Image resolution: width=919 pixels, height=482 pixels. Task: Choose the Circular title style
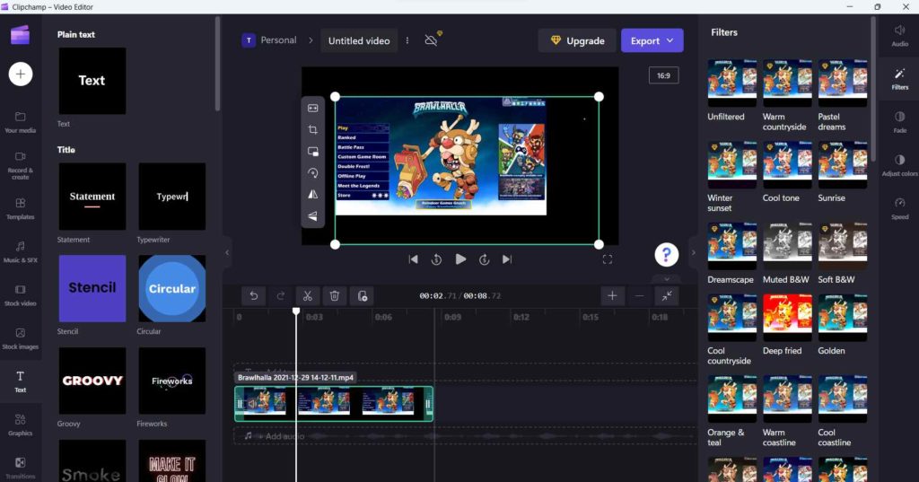click(x=171, y=288)
